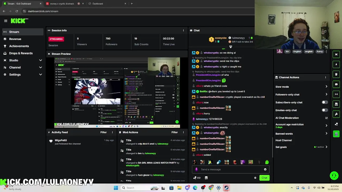Screen dimensions: 342x192
Task: Click the Send a message field
Action: coord(231,169)
